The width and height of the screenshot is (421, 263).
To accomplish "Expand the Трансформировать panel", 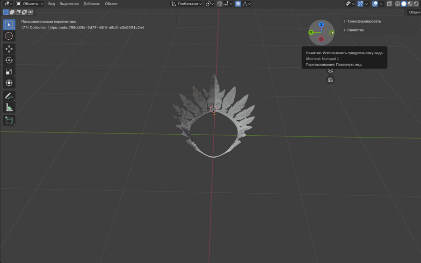I will (x=363, y=21).
